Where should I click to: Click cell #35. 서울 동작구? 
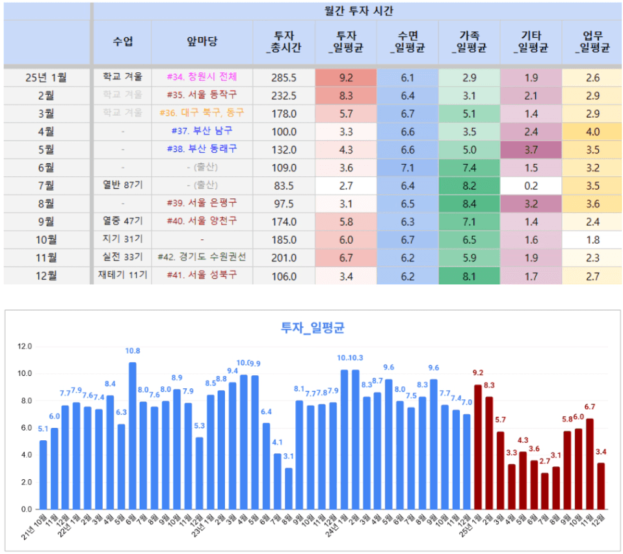pos(202,96)
